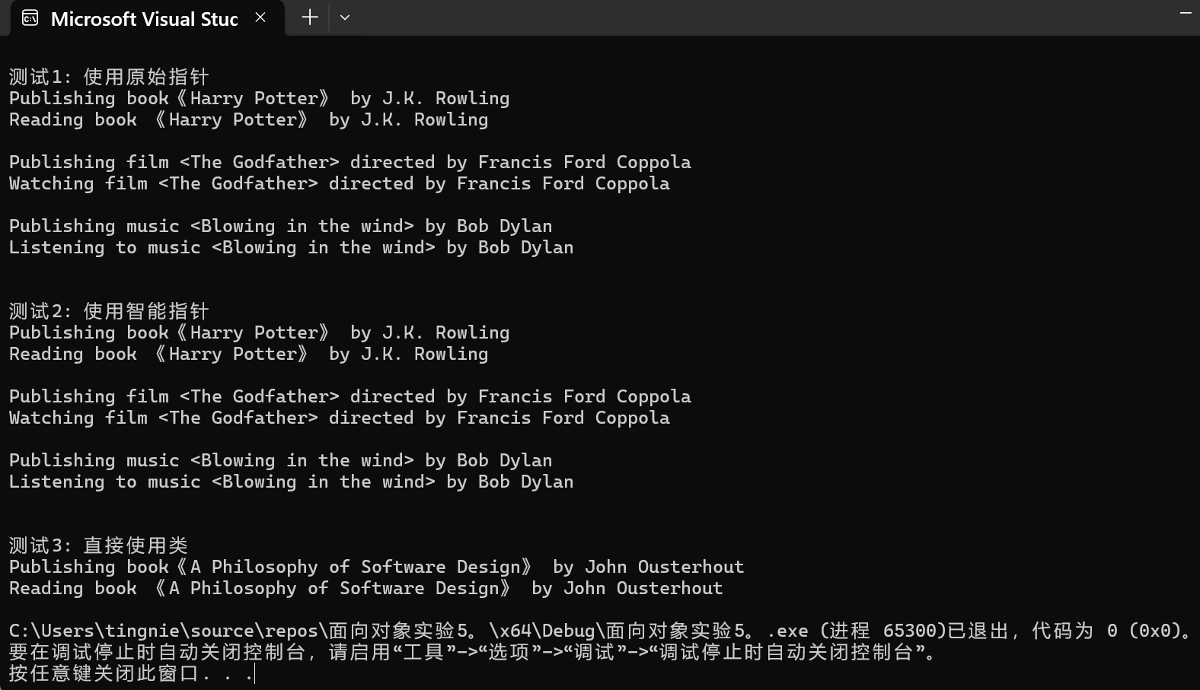Click the second Publishing music Blowing in the wind line
This screenshot has height=690, width=1200.
280,460
